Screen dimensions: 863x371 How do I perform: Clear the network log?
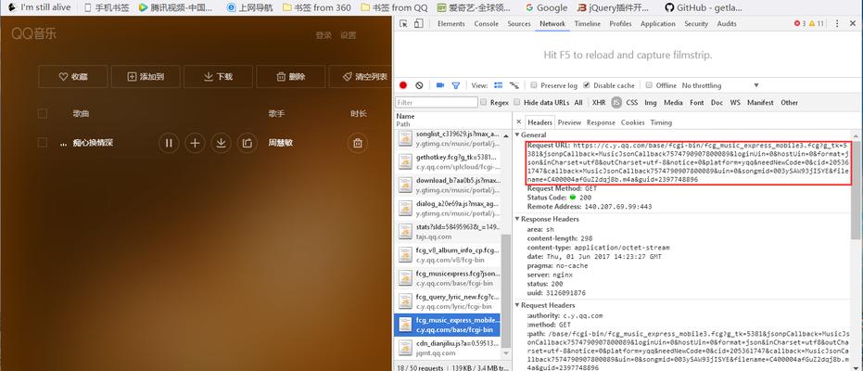[x=419, y=85]
